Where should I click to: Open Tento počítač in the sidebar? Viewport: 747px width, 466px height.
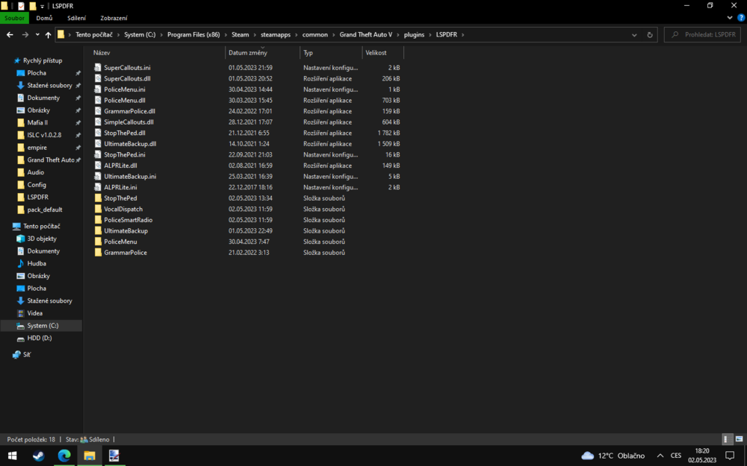pos(41,227)
